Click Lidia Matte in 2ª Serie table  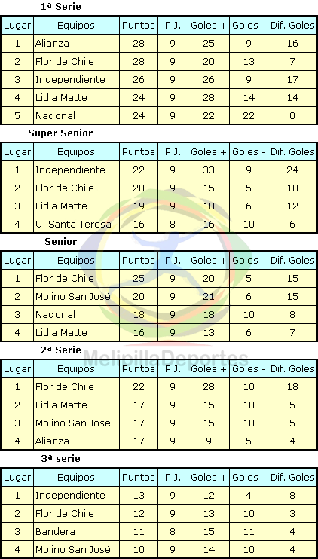[61, 405]
